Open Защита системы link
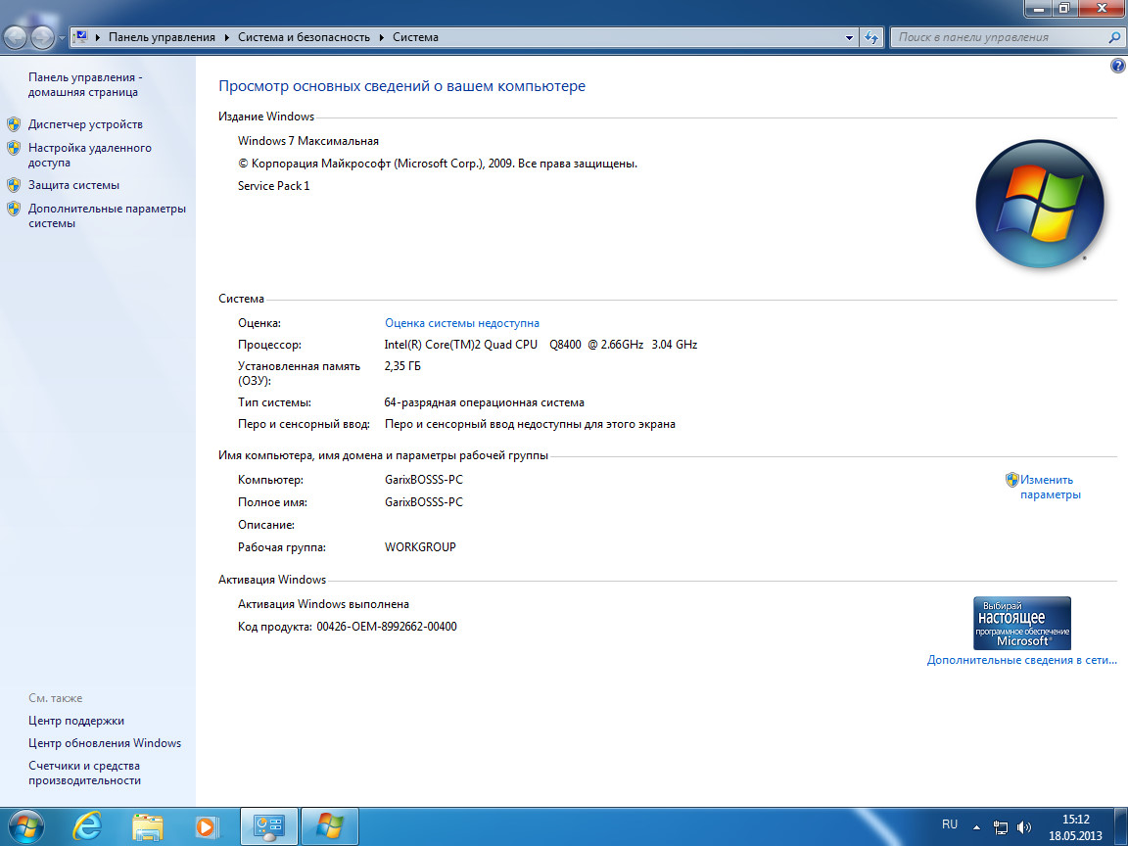Viewport: 1128px width, 846px height. tap(74, 185)
